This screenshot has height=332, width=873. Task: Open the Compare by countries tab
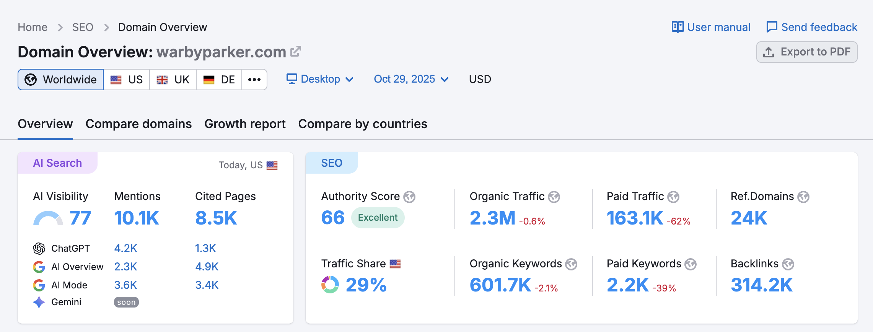click(x=363, y=124)
